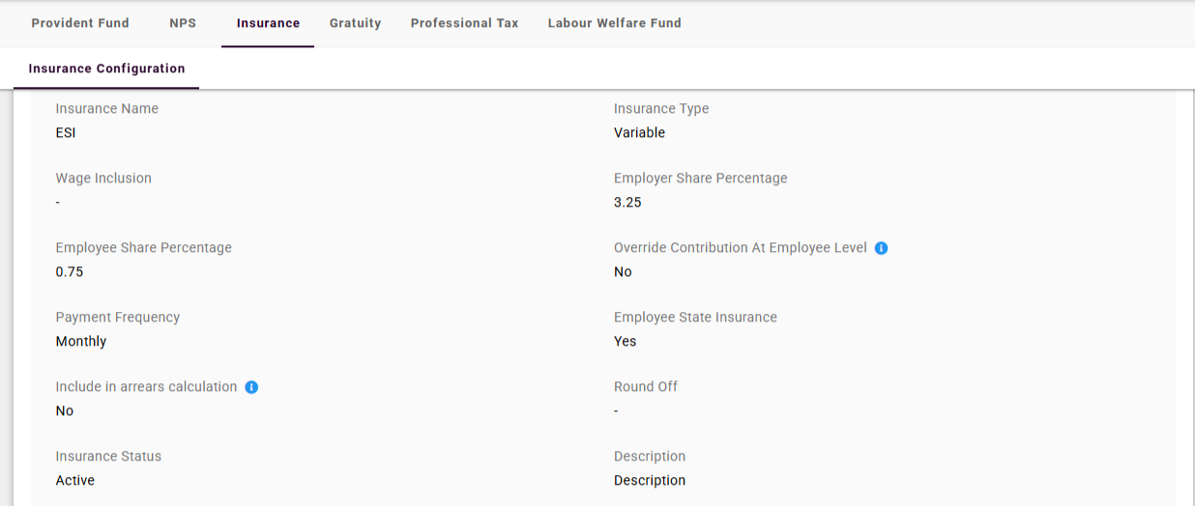Click the Monthly payment frequency value

tap(81, 342)
